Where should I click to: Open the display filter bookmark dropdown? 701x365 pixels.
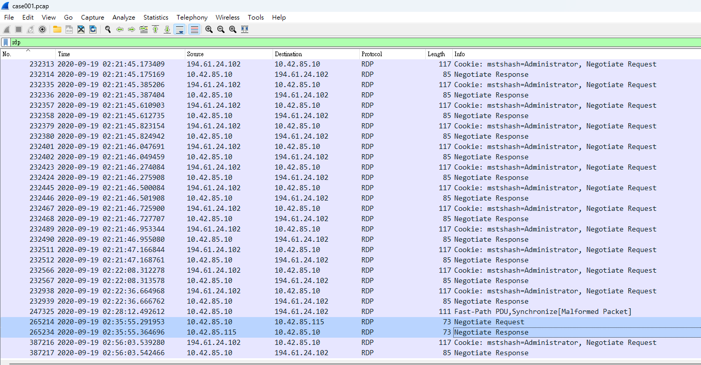tap(5, 42)
